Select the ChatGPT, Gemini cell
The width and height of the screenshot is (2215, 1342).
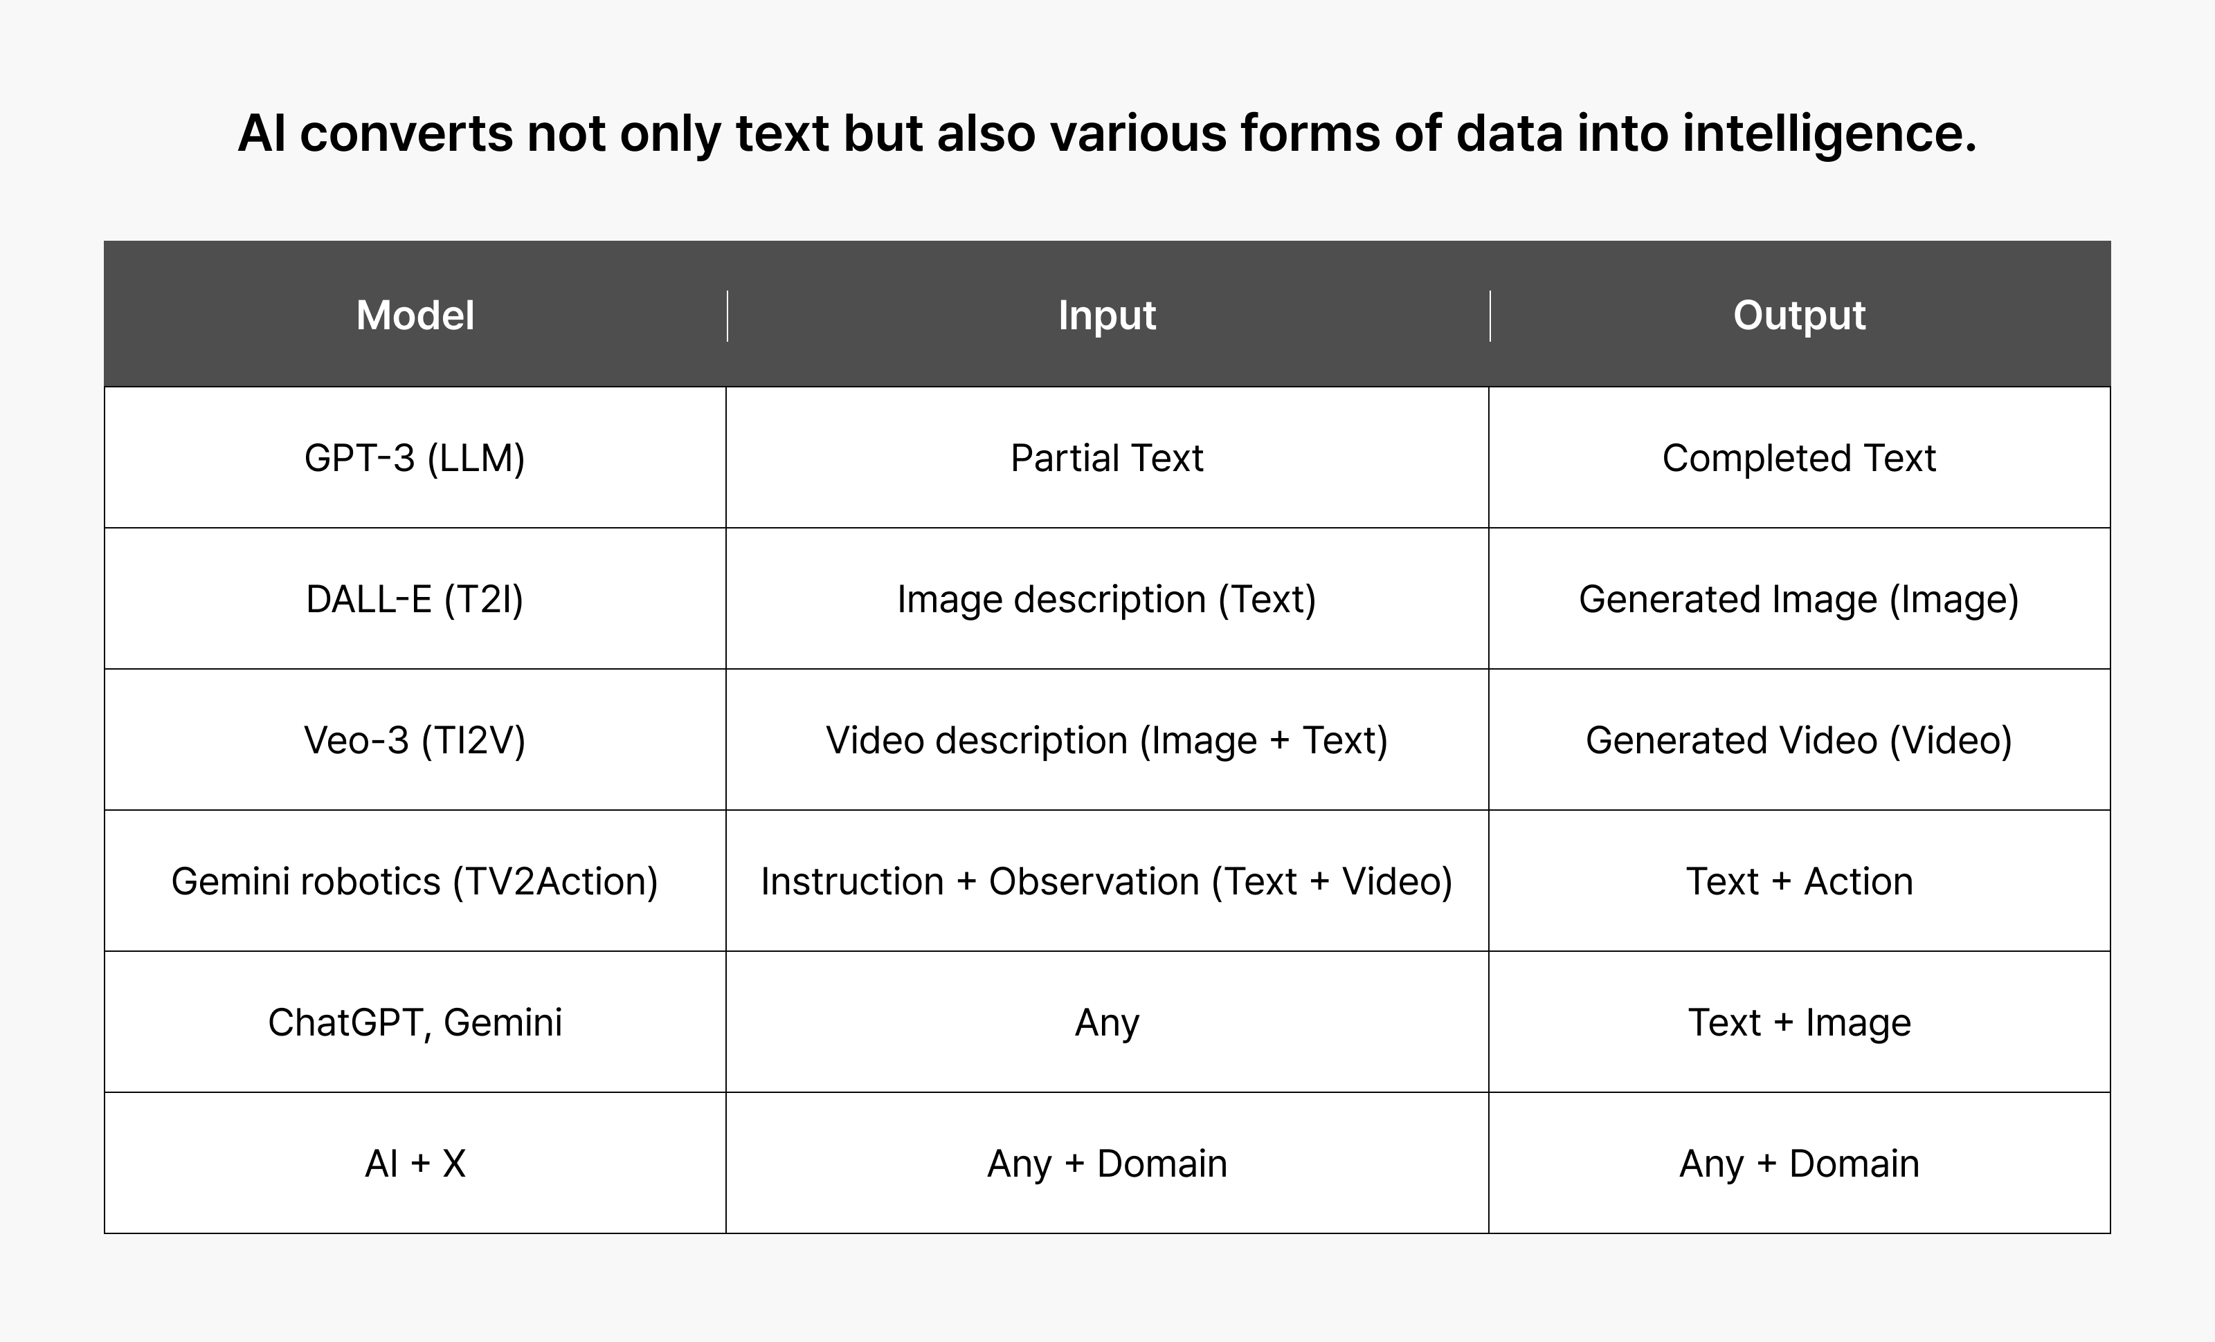coord(415,1022)
